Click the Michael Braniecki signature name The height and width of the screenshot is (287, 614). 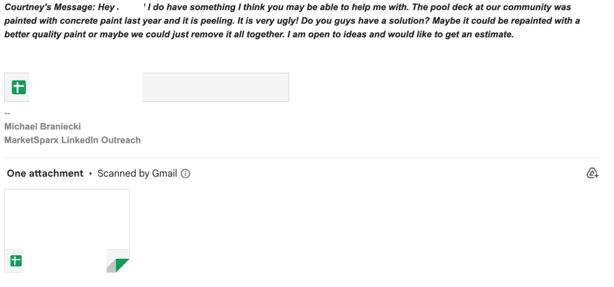point(43,127)
